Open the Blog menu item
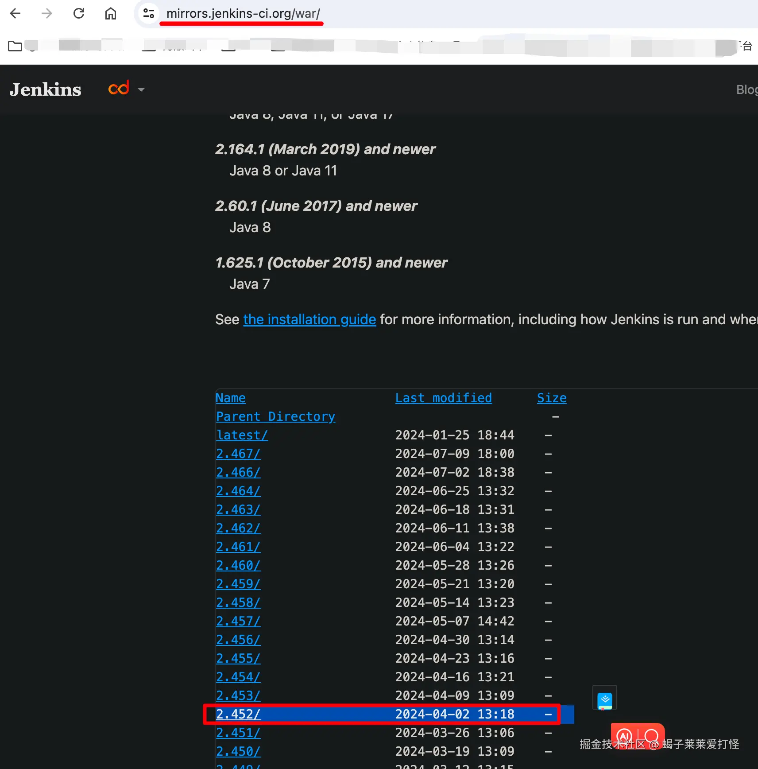Image resolution: width=758 pixels, height=769 pixels. [747, 89]
